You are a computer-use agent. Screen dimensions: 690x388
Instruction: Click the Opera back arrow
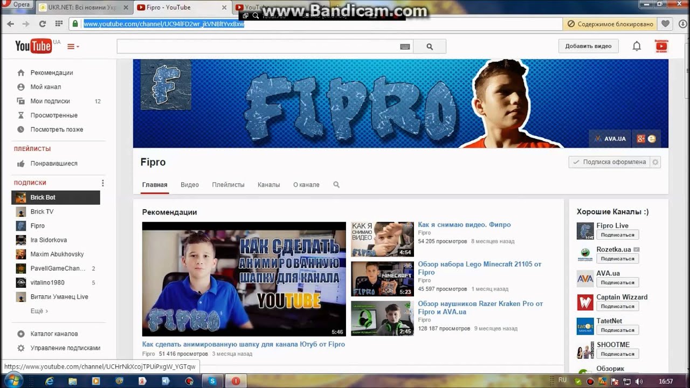click(x=10, y=24)
